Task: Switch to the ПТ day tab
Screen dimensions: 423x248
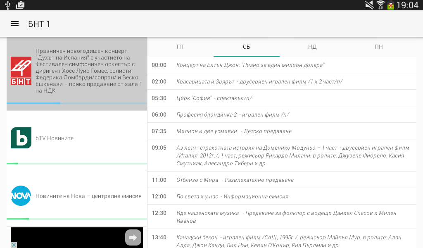Action: [x=181, y=47]
